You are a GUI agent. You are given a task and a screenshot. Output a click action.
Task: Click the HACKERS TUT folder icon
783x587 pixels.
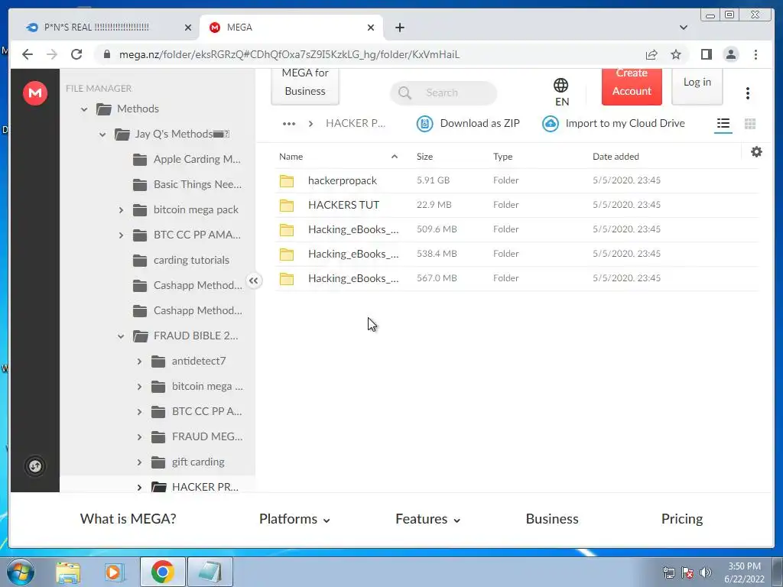click(x=287, y=205)
